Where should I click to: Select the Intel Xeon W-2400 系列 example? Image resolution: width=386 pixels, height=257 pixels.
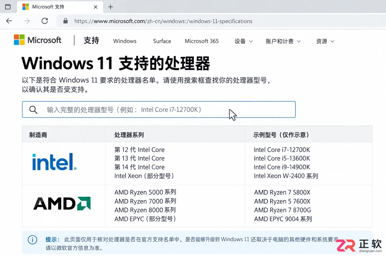(286, 176)
